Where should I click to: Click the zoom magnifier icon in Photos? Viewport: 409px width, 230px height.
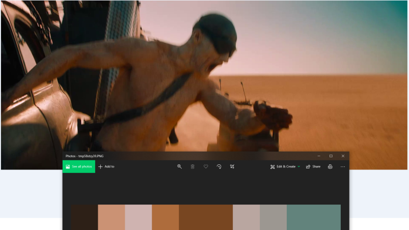179,166
